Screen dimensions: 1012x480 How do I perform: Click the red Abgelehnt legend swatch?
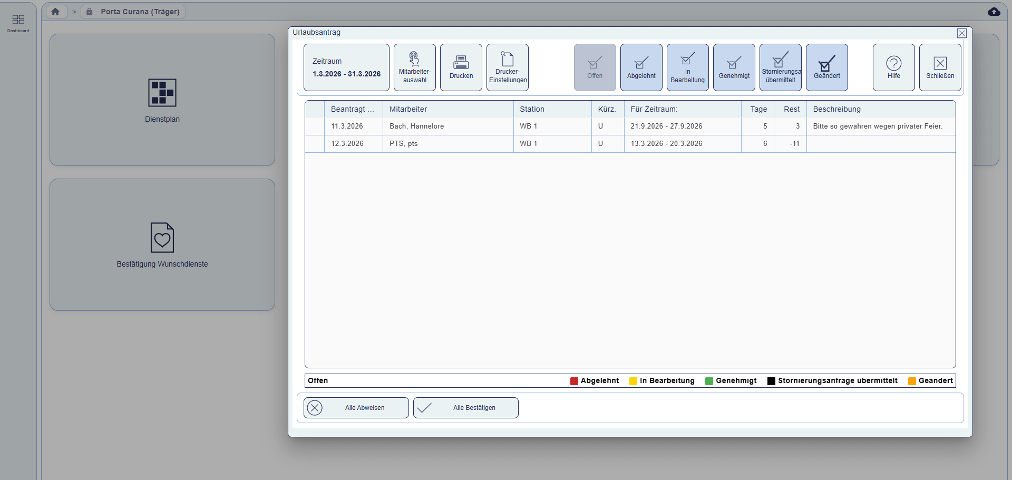click(x=574, y=381)
